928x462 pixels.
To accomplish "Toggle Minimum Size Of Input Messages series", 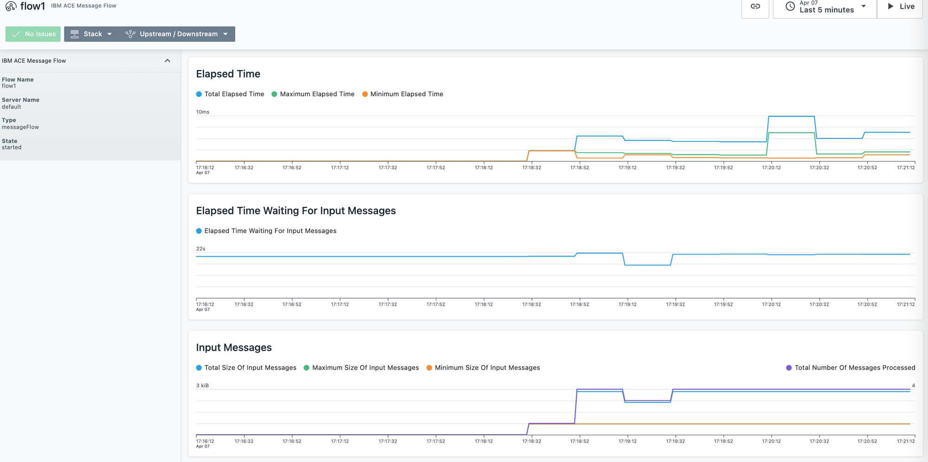I will [x=483, y=368].
